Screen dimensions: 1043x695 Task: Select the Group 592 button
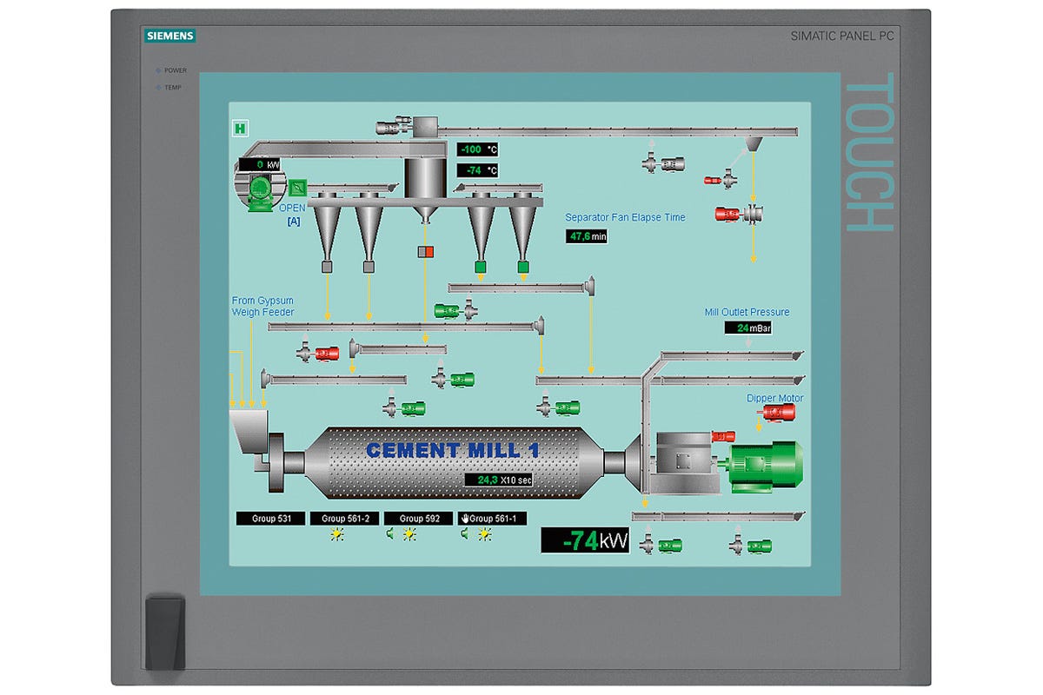419,519
